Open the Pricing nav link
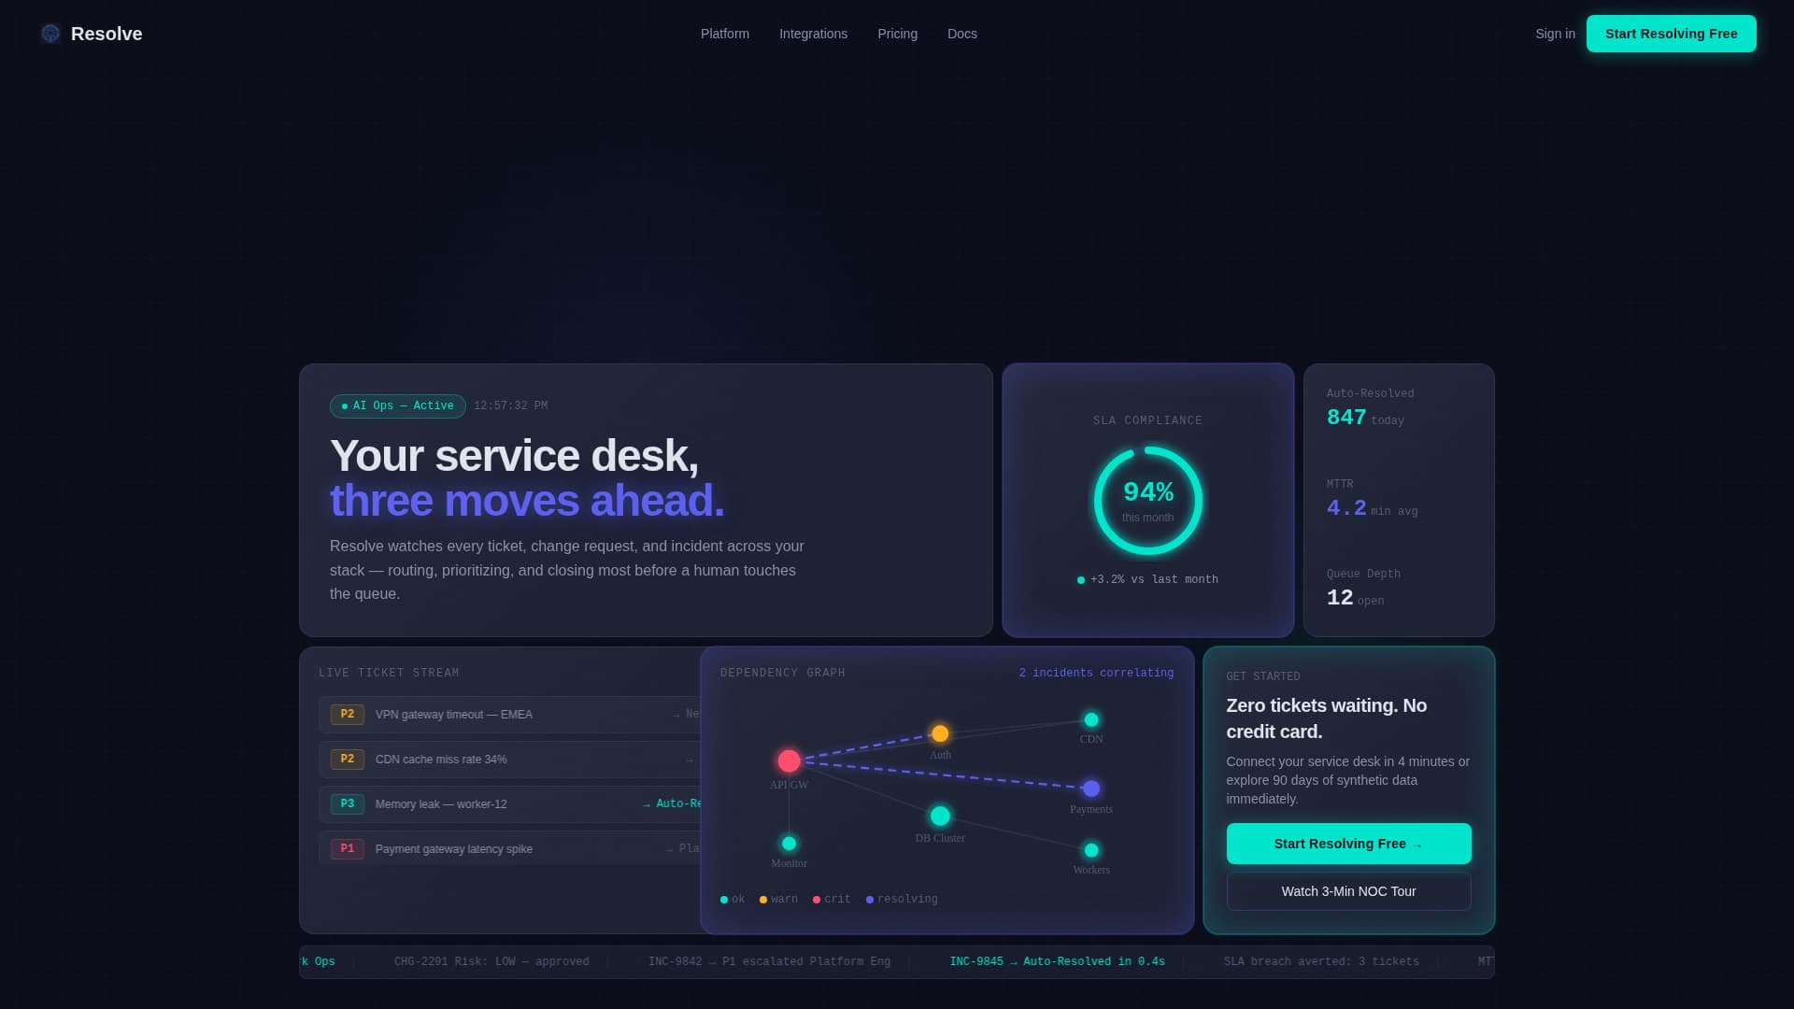 coord(897,34)
